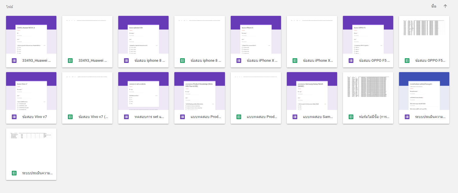The image size is (458, 193).
Task: Select the 33493_Huawei spreadsheet blank thumbnail
Action: 87,35
